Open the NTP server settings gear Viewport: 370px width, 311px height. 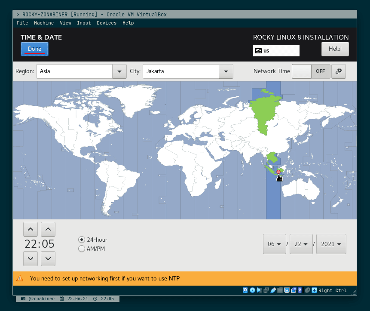coord(339,71)
